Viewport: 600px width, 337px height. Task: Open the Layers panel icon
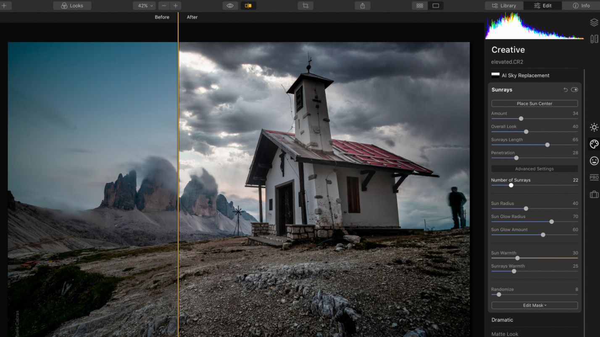point(594,22)
